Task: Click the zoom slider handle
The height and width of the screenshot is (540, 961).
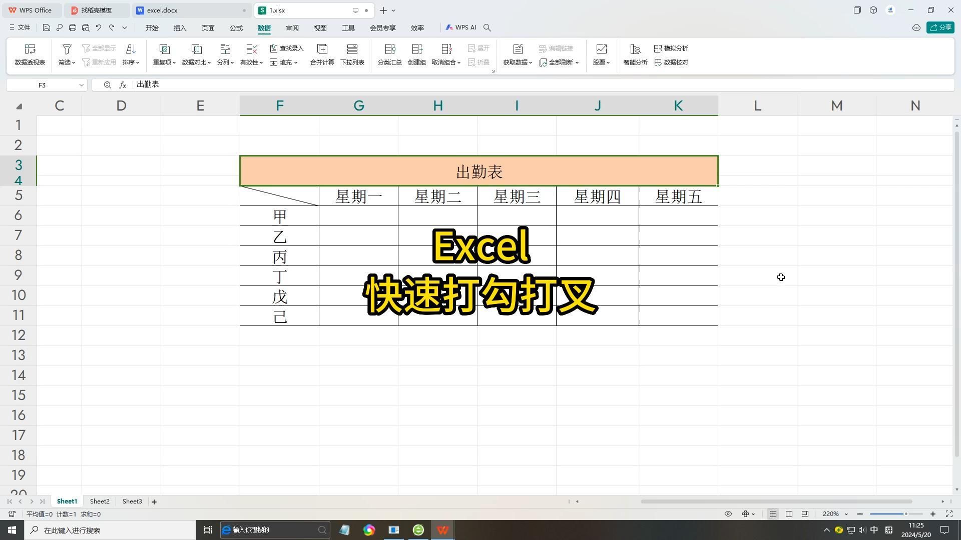Action: point(905,514)
